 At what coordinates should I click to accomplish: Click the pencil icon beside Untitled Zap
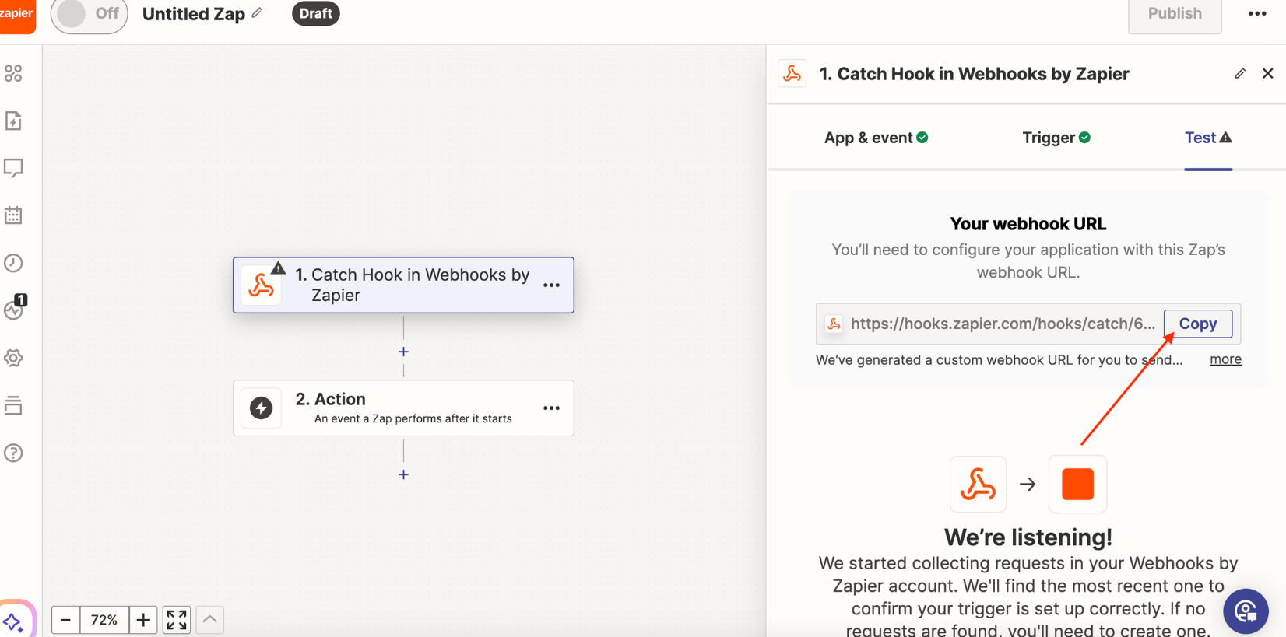tap(258, 13)
